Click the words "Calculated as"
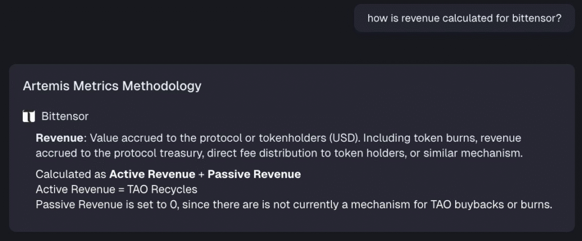This screenshot has width=582, height=241. tap(71, 174)
